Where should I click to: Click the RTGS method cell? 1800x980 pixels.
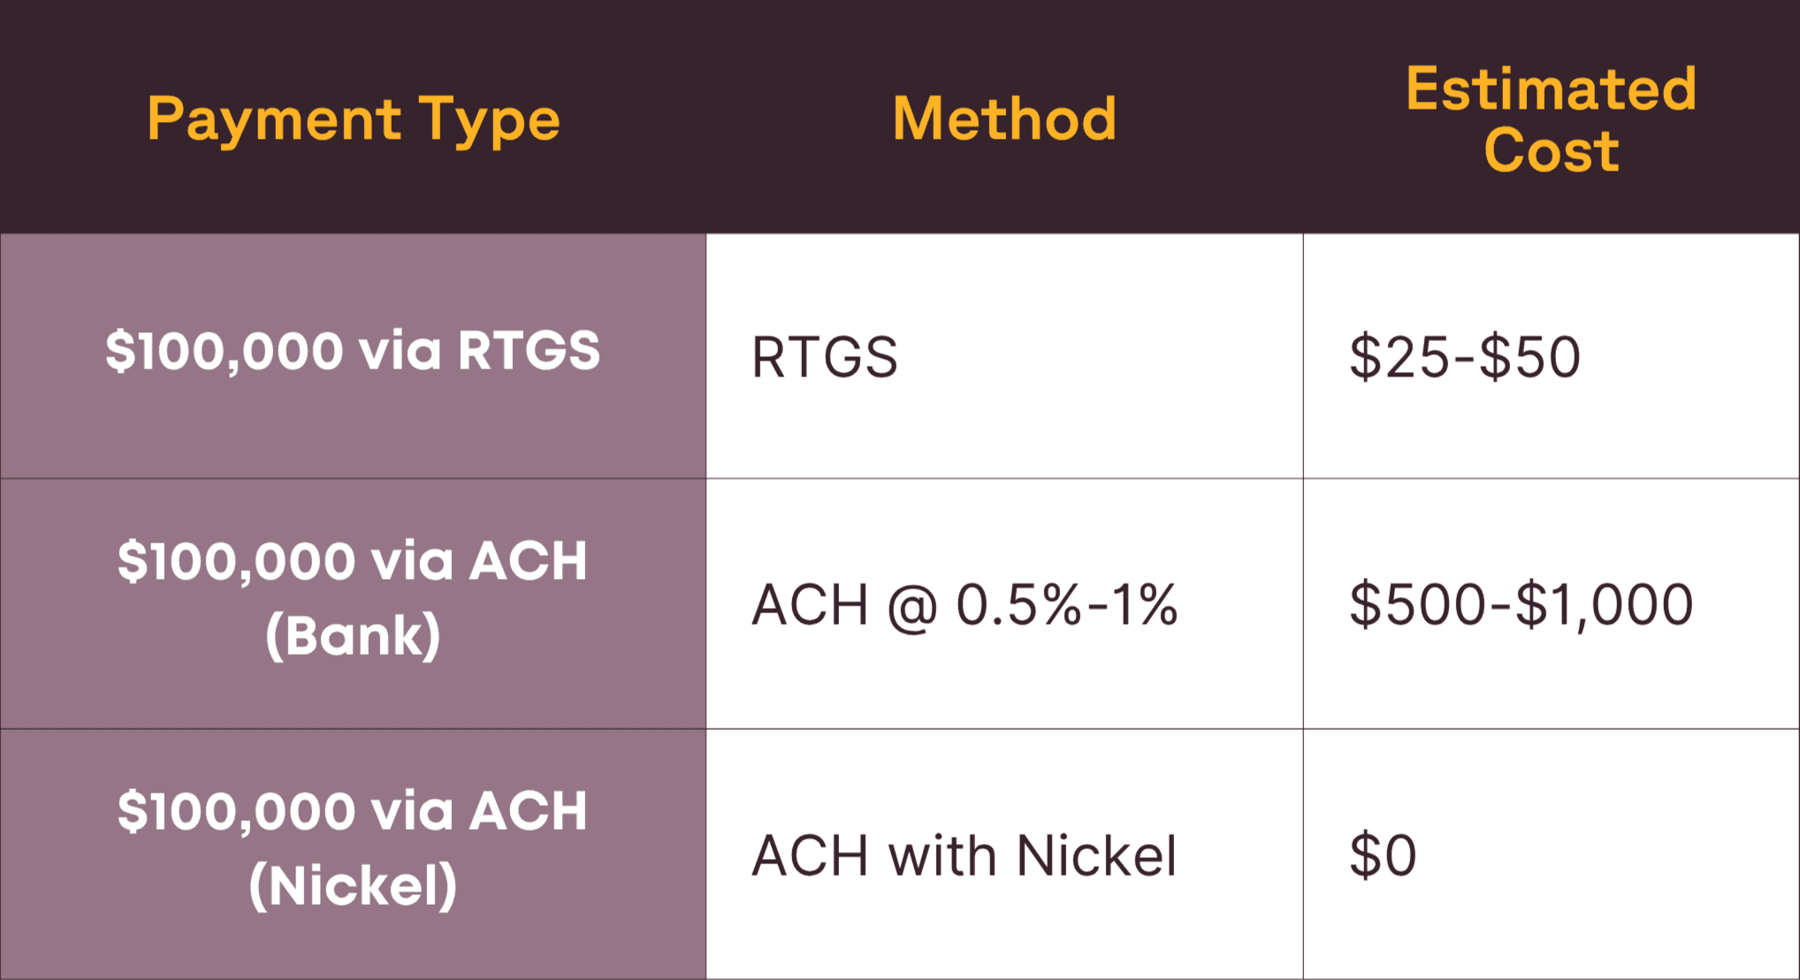tap(1004, 356)
